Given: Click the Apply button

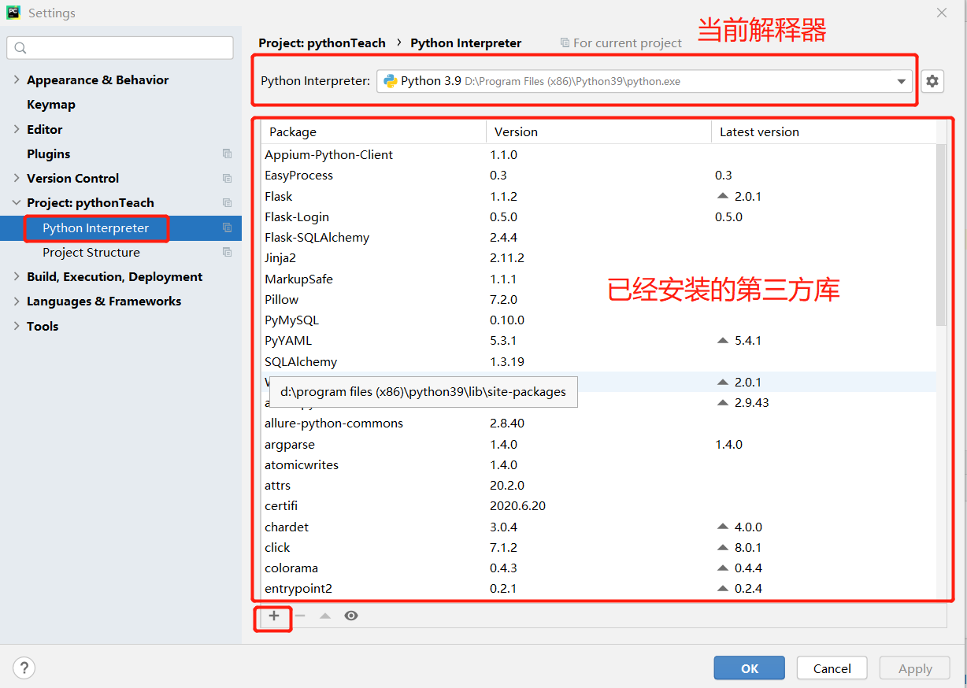Looking at the screenshot, I should (x=915, y=668).
